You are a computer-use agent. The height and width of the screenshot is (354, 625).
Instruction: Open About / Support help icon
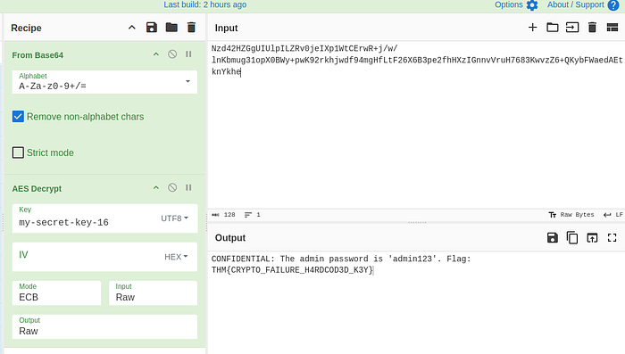(613, 5)
